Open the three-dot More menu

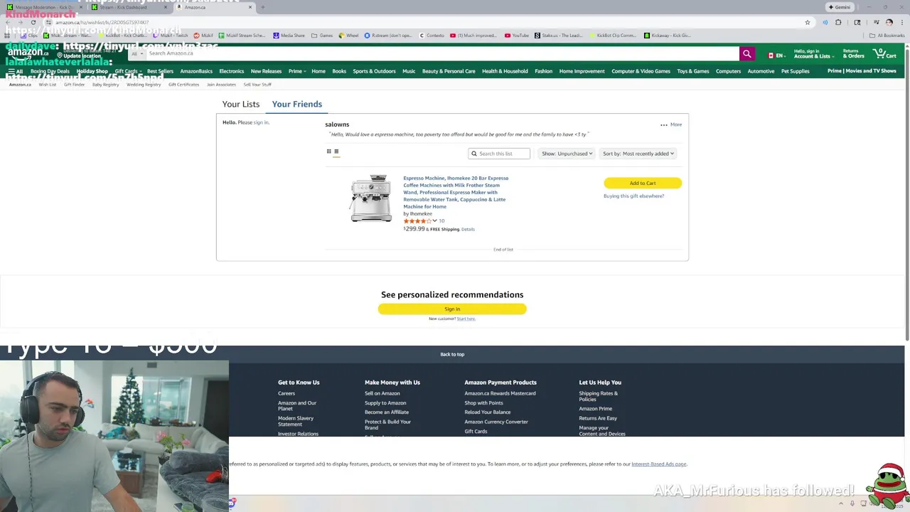pyautogui.click(x=670, y=124)
